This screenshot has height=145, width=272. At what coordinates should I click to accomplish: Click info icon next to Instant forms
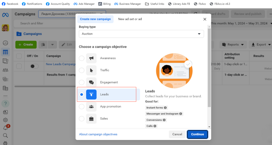[x=165, y=108]
